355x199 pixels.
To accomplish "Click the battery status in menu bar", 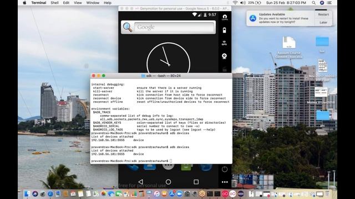I will click(255, 3).
